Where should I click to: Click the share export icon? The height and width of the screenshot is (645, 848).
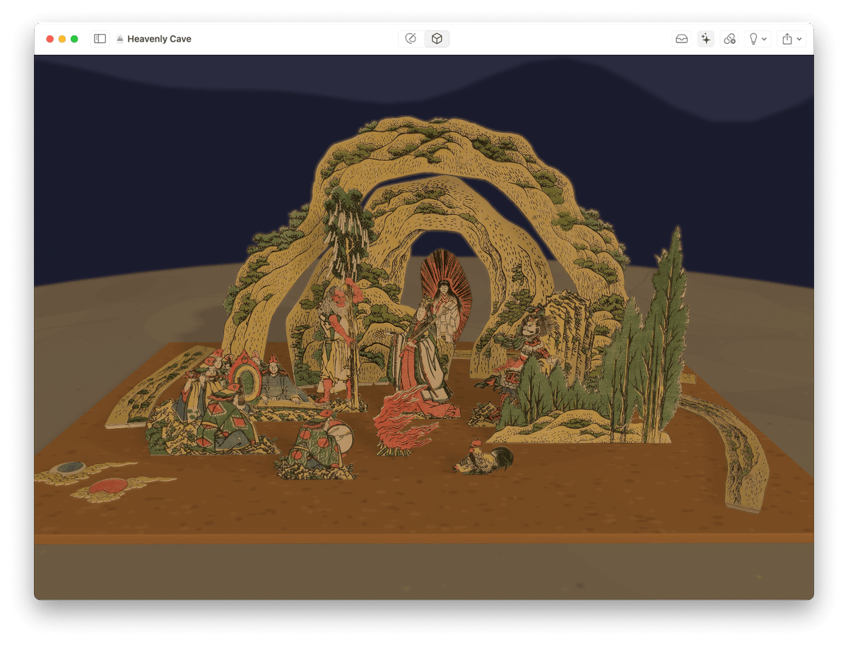787,39
